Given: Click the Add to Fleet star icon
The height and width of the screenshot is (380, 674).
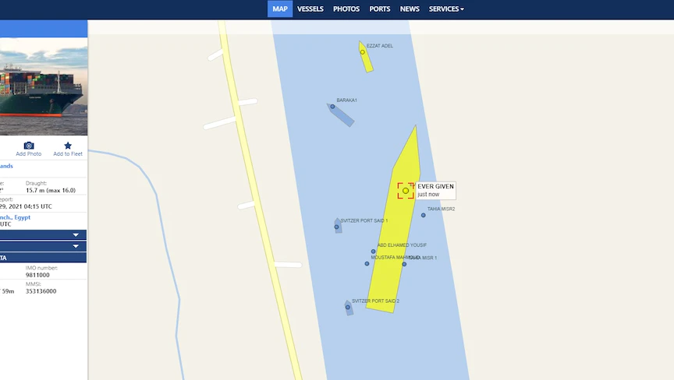Looking at the screenshot, I should 68,146.
